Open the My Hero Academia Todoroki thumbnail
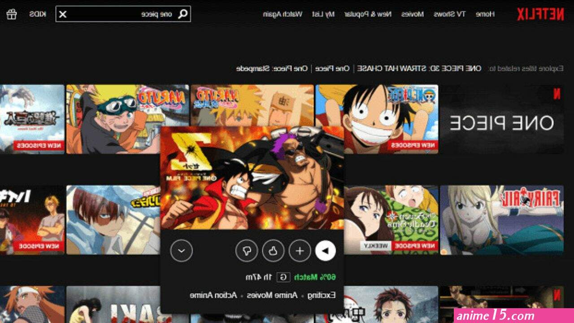The width and height of the screenshot is (574, 323). click(113, 220)
